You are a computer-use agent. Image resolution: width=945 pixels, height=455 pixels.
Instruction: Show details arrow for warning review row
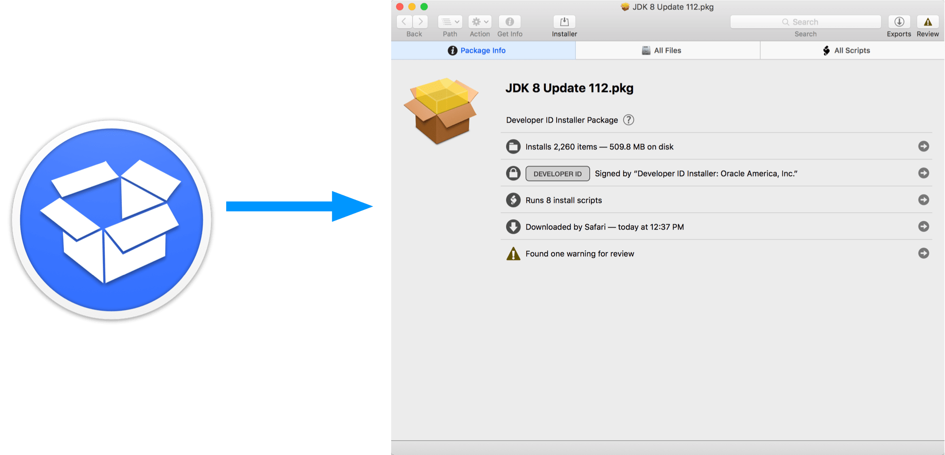point(924,253)
